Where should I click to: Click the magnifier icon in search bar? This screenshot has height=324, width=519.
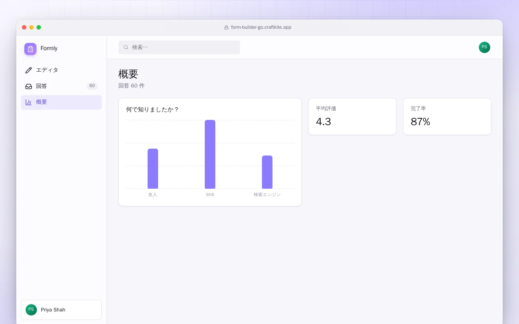126,47
